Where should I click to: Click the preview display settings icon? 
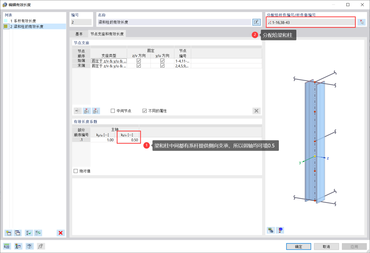point(271,230)
